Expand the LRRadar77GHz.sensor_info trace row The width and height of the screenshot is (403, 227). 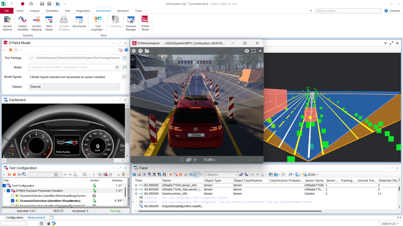(136, 185)
